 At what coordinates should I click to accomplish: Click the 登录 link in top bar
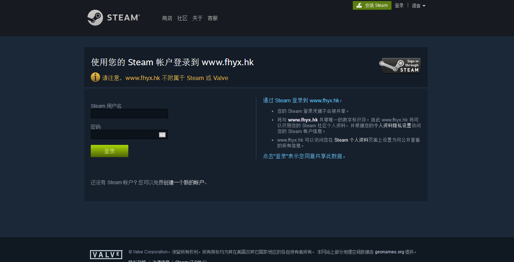399,5
